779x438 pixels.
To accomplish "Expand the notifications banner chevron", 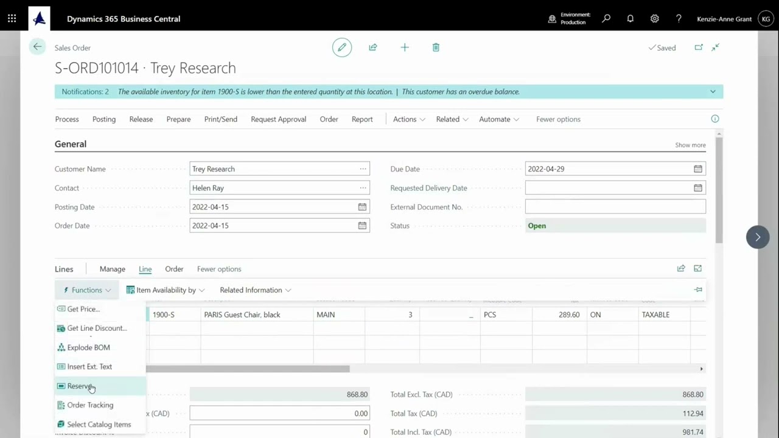I will click(x=713, y=92).
